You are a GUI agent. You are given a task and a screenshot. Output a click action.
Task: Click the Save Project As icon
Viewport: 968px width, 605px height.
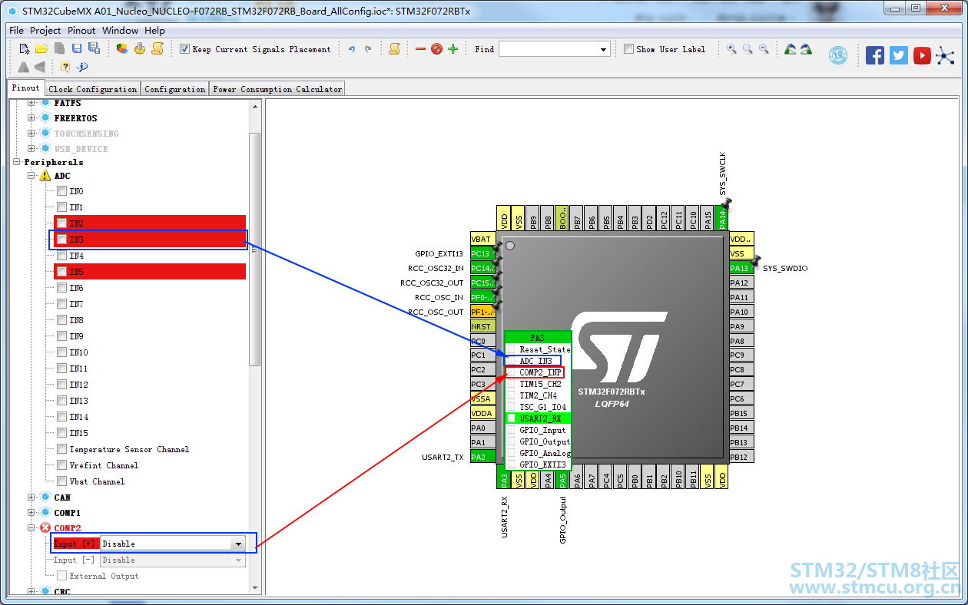tap(94, 48)
